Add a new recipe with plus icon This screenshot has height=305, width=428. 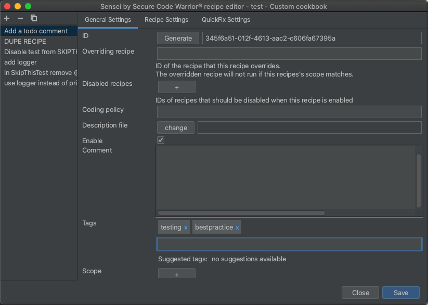7,18
